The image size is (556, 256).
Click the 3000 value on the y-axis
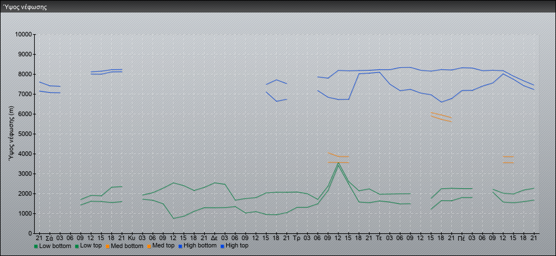point(25,174)
